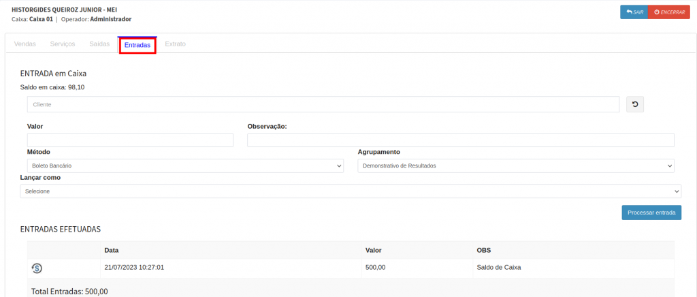Select the 21/07/2023 10:27:01 entry date cell
The image size is (697, 297).
point(134,268)
